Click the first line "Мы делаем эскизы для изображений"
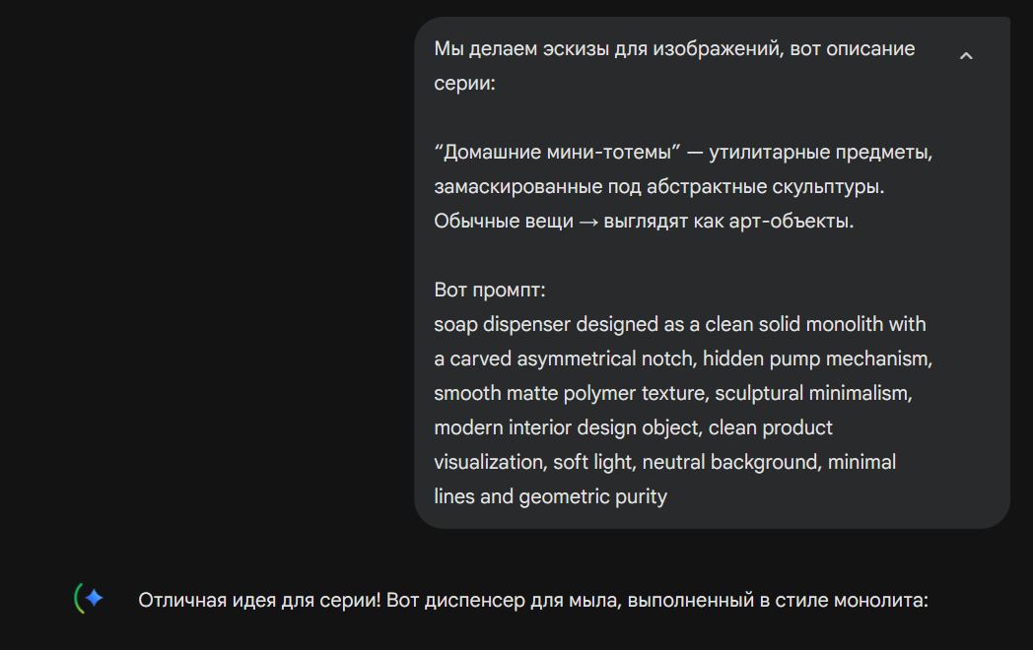 click(x=674, y=48)
